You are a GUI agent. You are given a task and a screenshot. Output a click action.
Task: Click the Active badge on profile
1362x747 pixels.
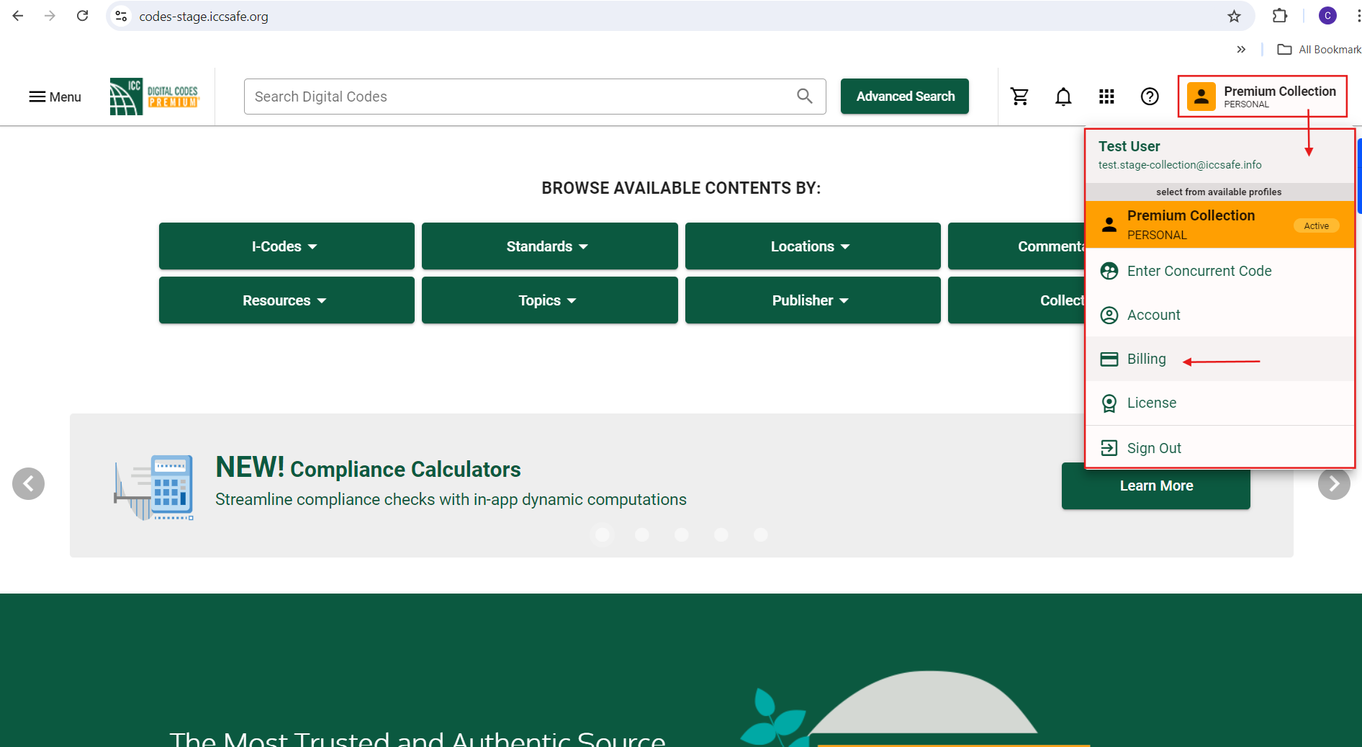point(1316,225)
